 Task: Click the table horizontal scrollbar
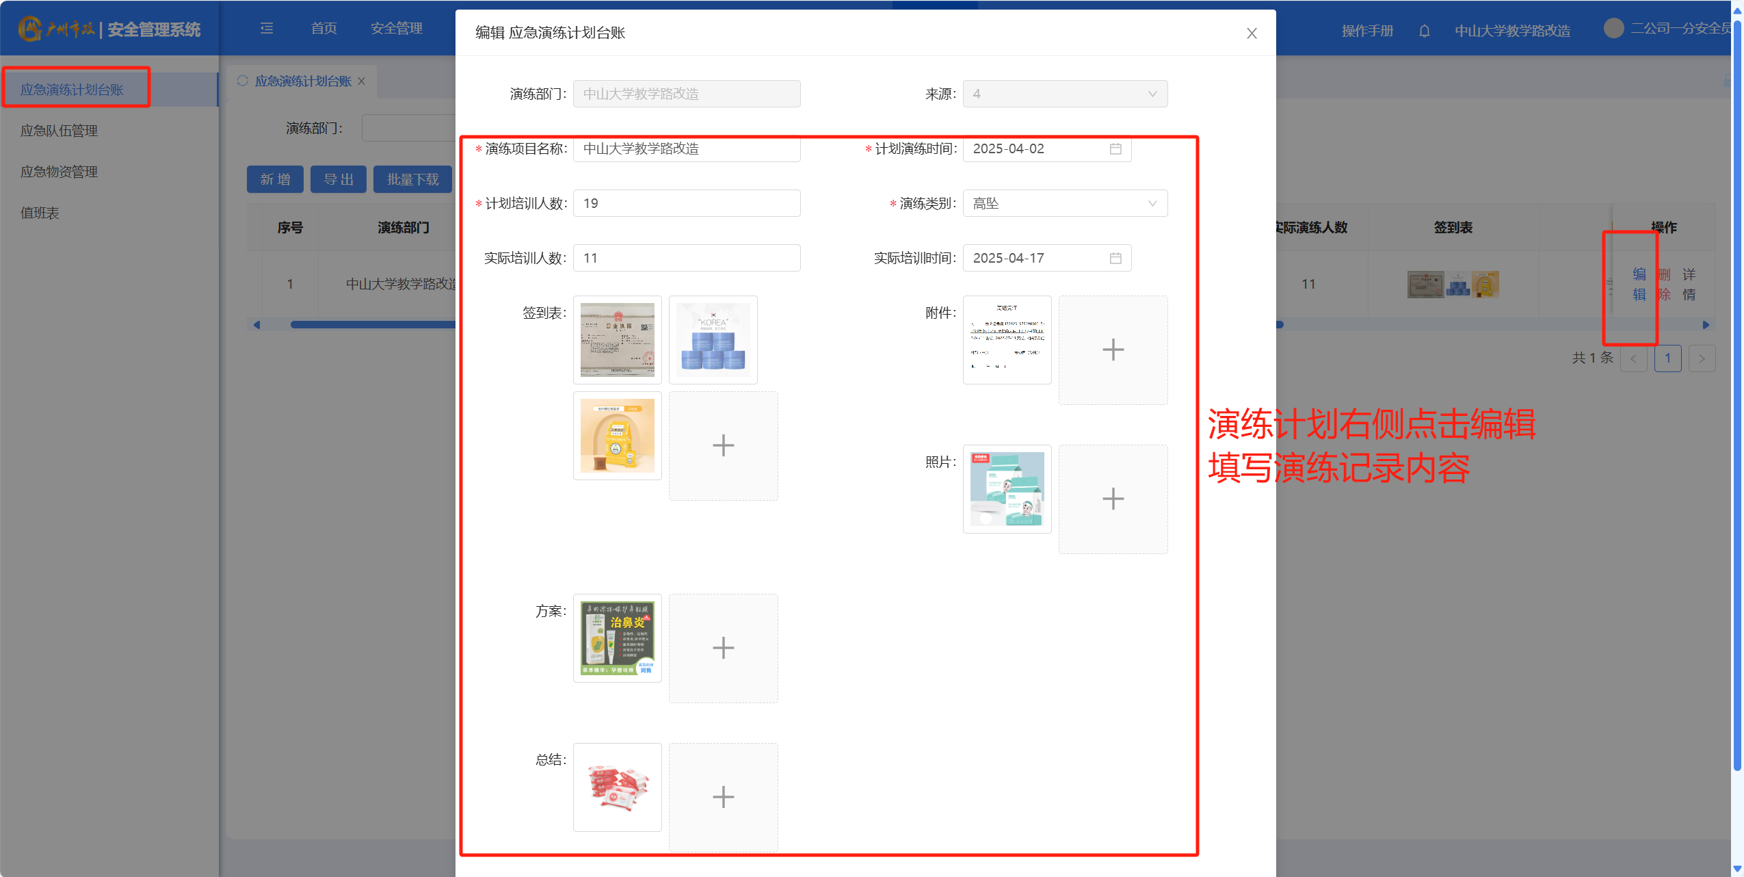(x=373, y=325)
